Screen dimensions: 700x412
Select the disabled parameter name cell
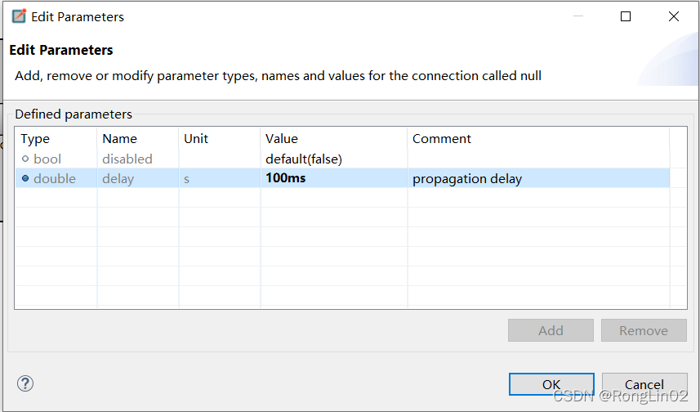[x=127, y=159]
